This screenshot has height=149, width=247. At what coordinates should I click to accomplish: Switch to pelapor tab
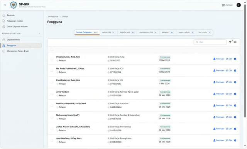(167, 32)
